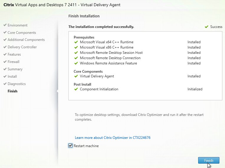The image size is (225, 168).
Task: Click the 'Prerequisites' section heading
Action: tap(84, 37)
